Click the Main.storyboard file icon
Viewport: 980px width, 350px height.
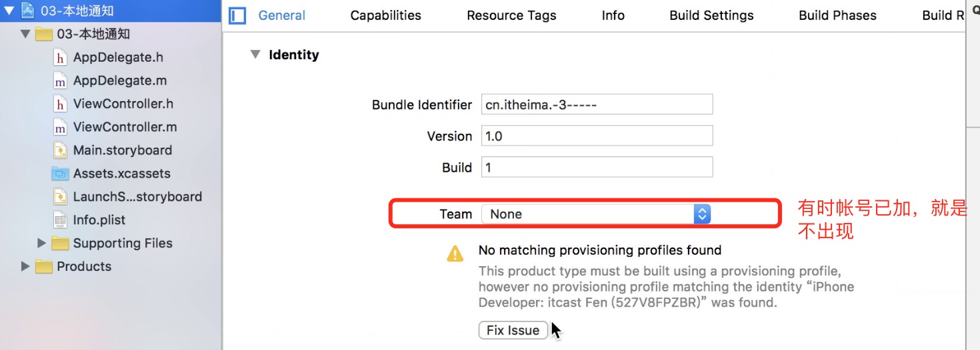click(x=60, y=150)
